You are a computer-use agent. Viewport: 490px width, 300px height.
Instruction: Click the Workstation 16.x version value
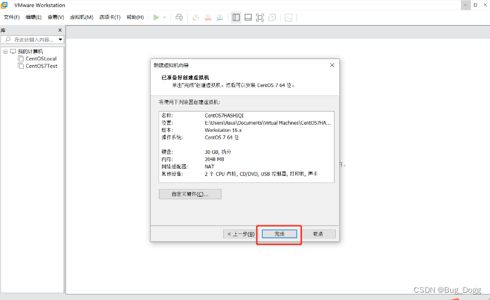(x=223, y=130)
